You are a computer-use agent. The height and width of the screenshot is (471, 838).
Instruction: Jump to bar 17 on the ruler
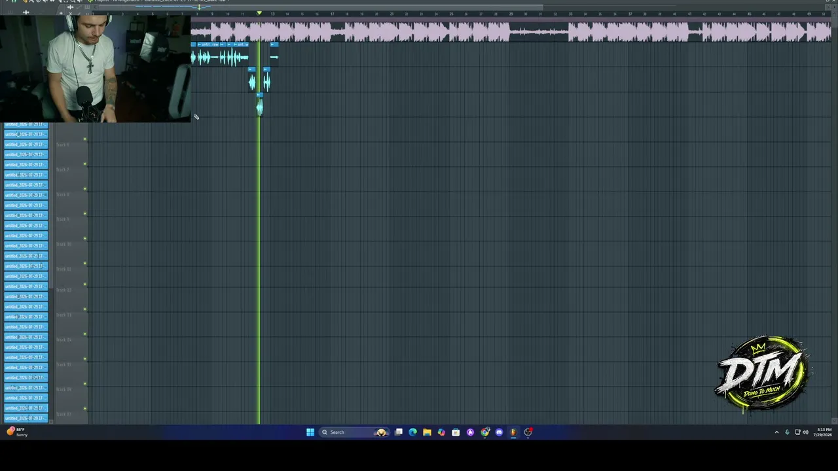332,14
